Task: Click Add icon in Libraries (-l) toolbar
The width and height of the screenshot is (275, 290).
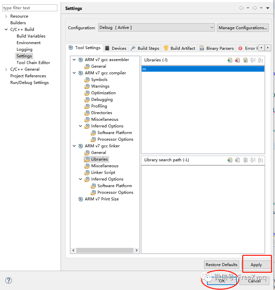Action: point(230,60)
